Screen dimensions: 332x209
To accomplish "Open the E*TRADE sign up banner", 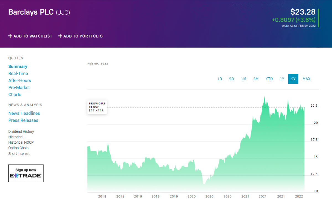I will [x=26, y=173].
